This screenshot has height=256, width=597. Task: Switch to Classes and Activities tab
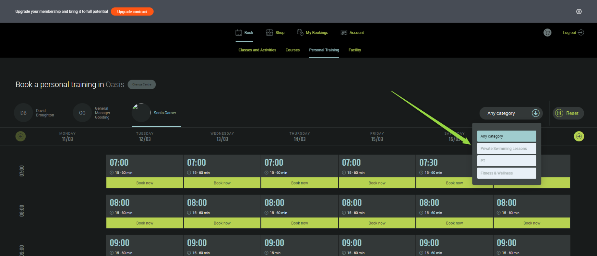pyautogui.click(x=257, y=50)
